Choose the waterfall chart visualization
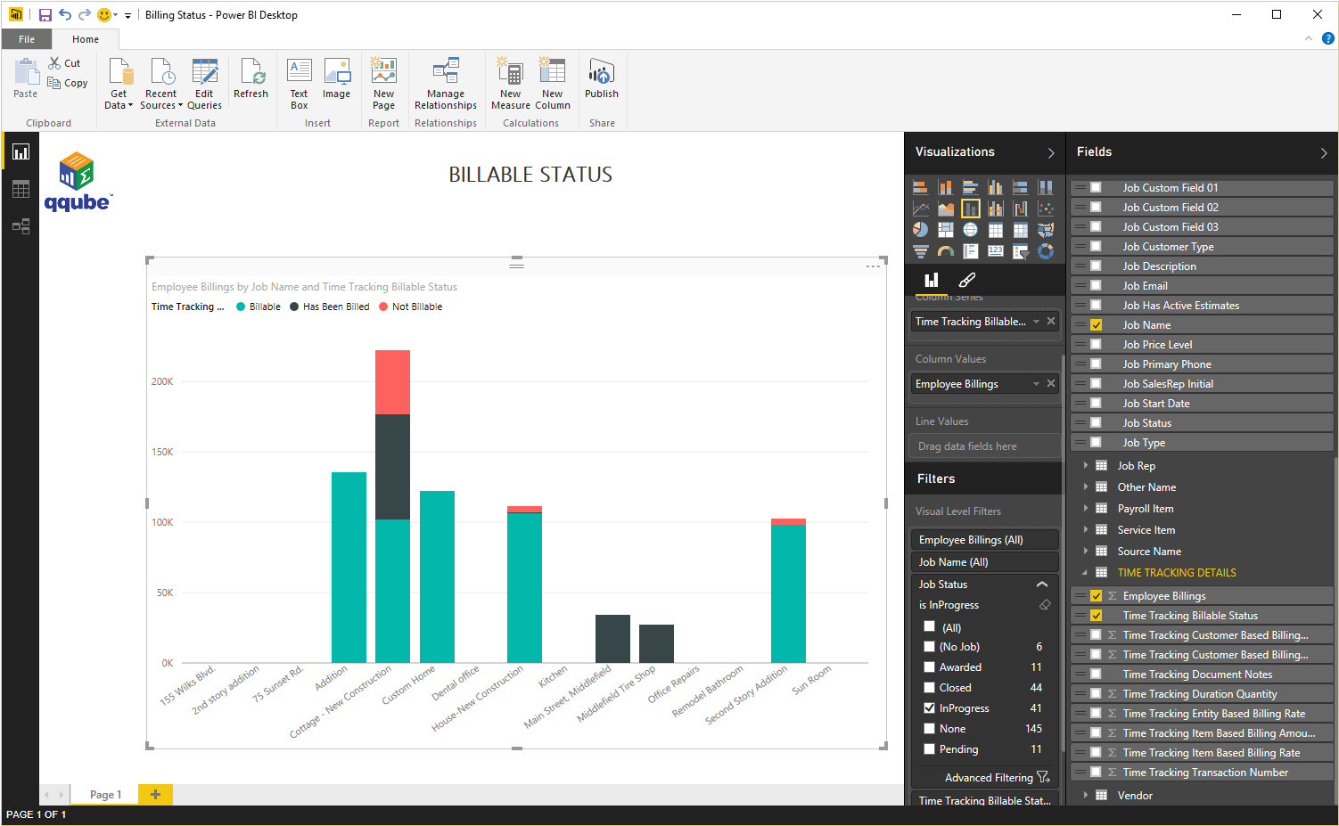1339x826 pixels. [1021, 209]
